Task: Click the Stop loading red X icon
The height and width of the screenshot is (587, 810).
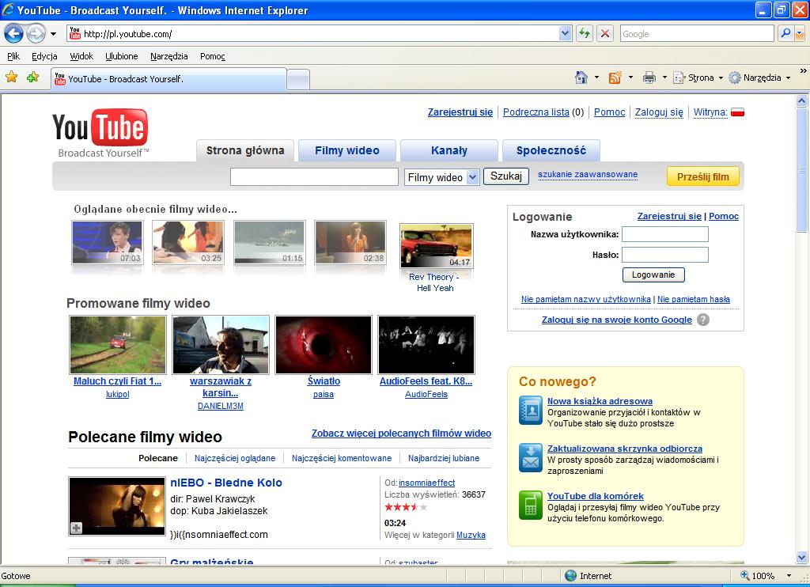Action: [605, 33]
